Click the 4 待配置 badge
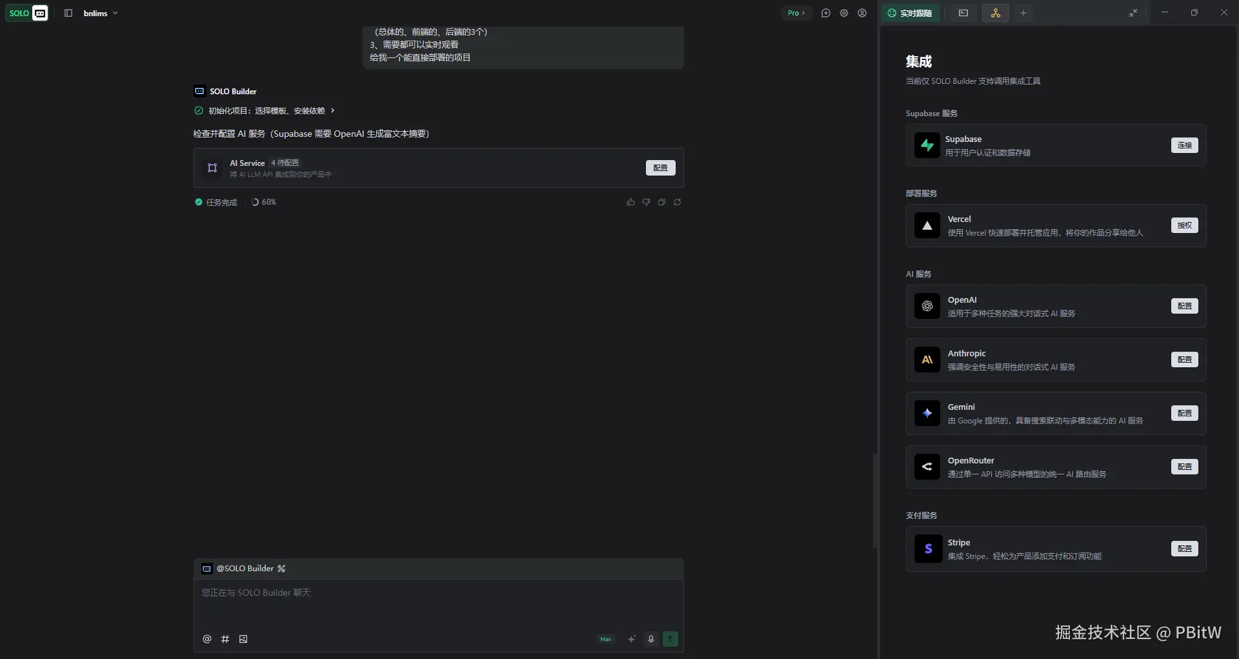Image resolution: width=1239 pixels, height=659 pixels. pos(285,163)
